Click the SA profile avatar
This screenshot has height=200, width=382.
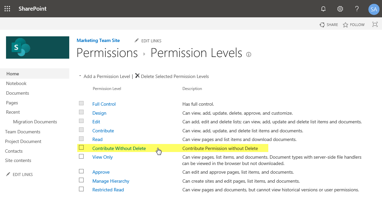(374, 9)
